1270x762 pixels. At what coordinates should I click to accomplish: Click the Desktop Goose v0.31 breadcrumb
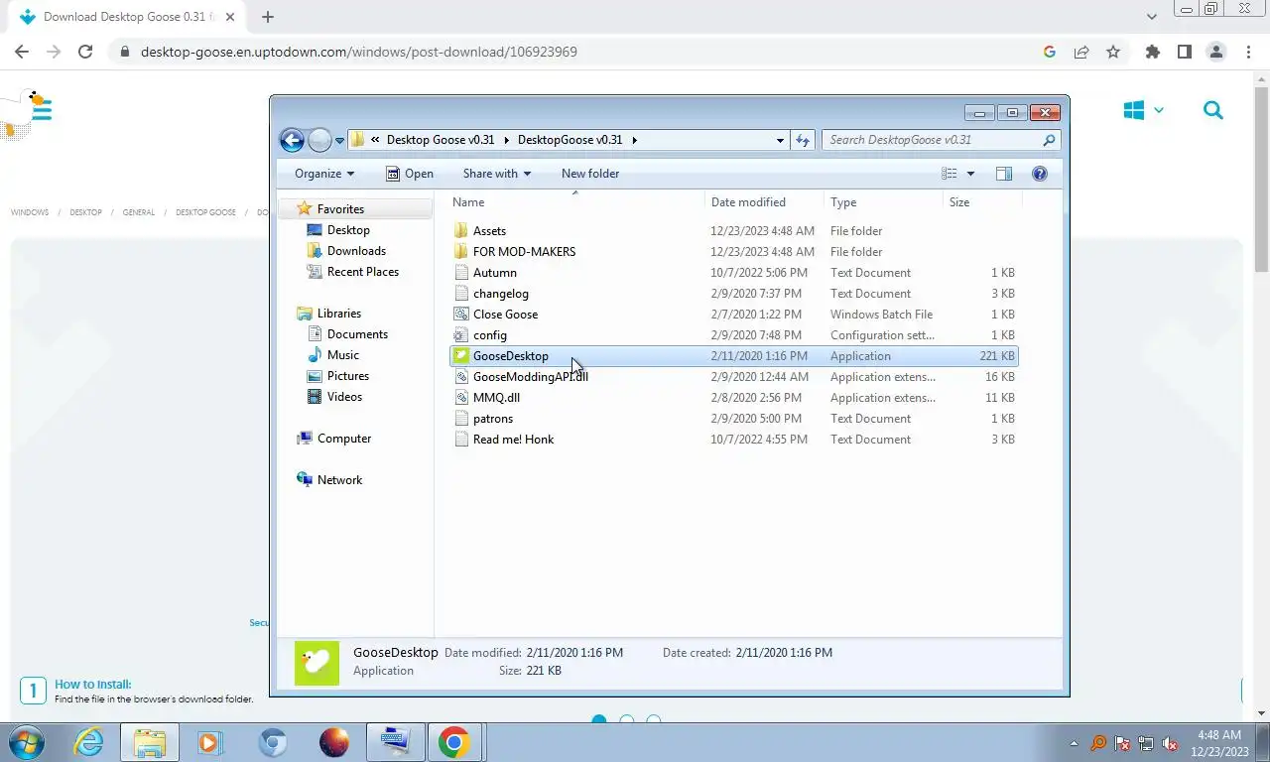441,140
